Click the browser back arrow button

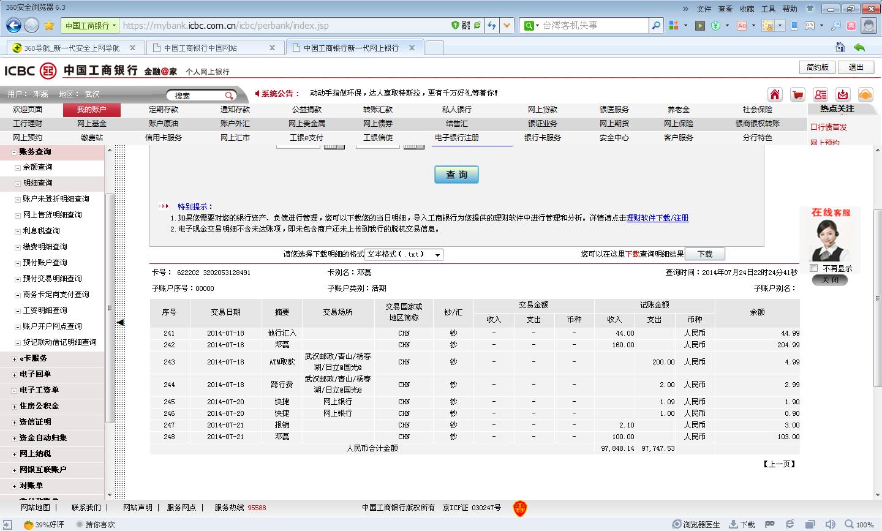(13, 25)
